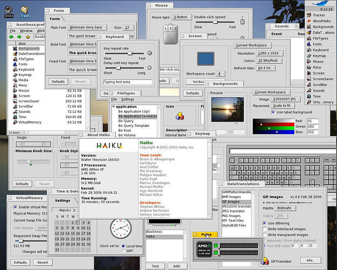Open VirtualMemory icon in preferences file list
This screenshot has width=337, height=270.
tap(15, 122)
